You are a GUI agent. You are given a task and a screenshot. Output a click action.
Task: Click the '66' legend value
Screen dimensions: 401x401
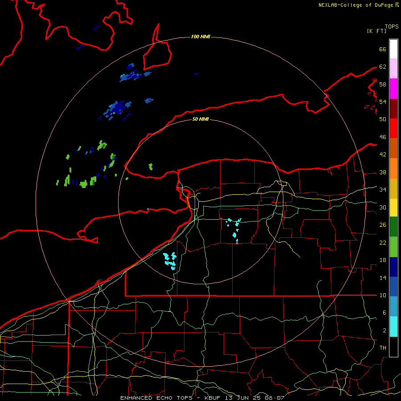pyautogui.click(x=383, y=49)
